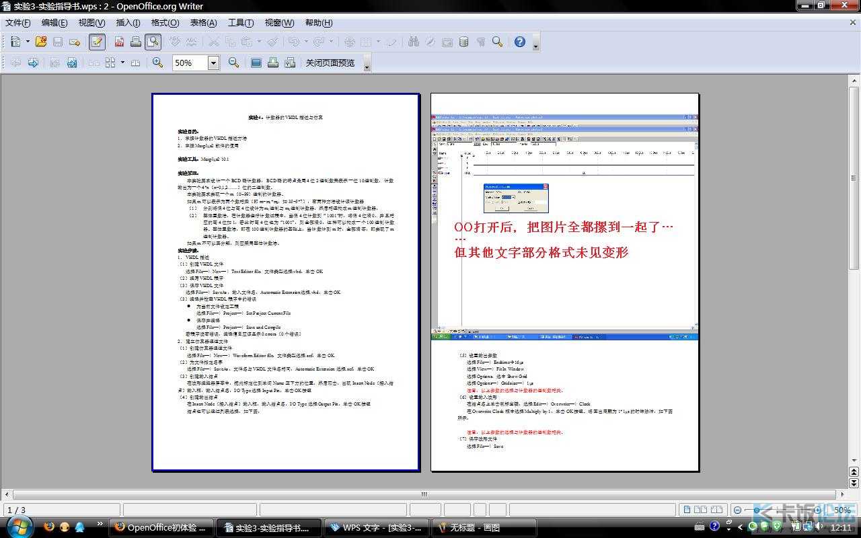Click the Spelling and Grammar check icon
Viewport: 861px width, 538px height.
click(175, 42)
